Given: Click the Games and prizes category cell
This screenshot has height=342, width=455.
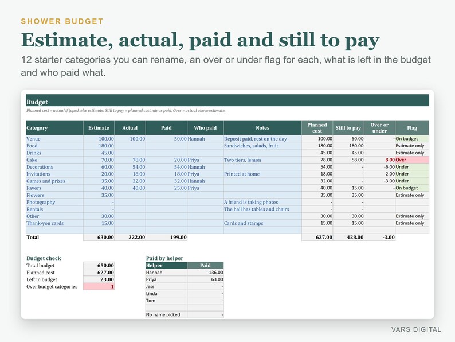Looking at the screenshot, I should (54, 181).
